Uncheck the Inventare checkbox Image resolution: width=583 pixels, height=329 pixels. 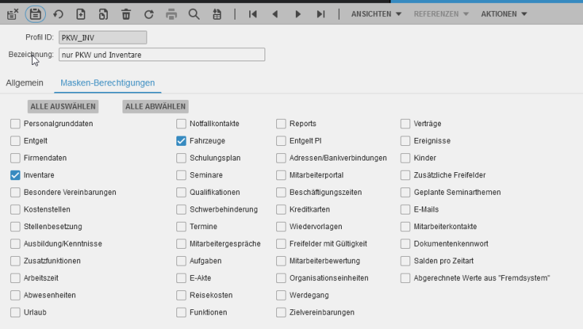coord(15,175)
